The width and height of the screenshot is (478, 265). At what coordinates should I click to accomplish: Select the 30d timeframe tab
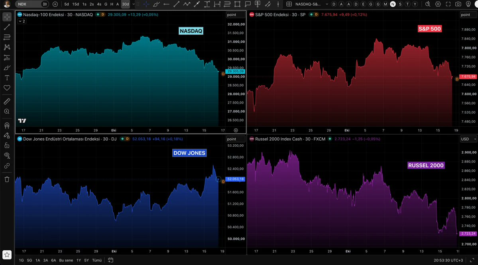click(x=125, y=4)
